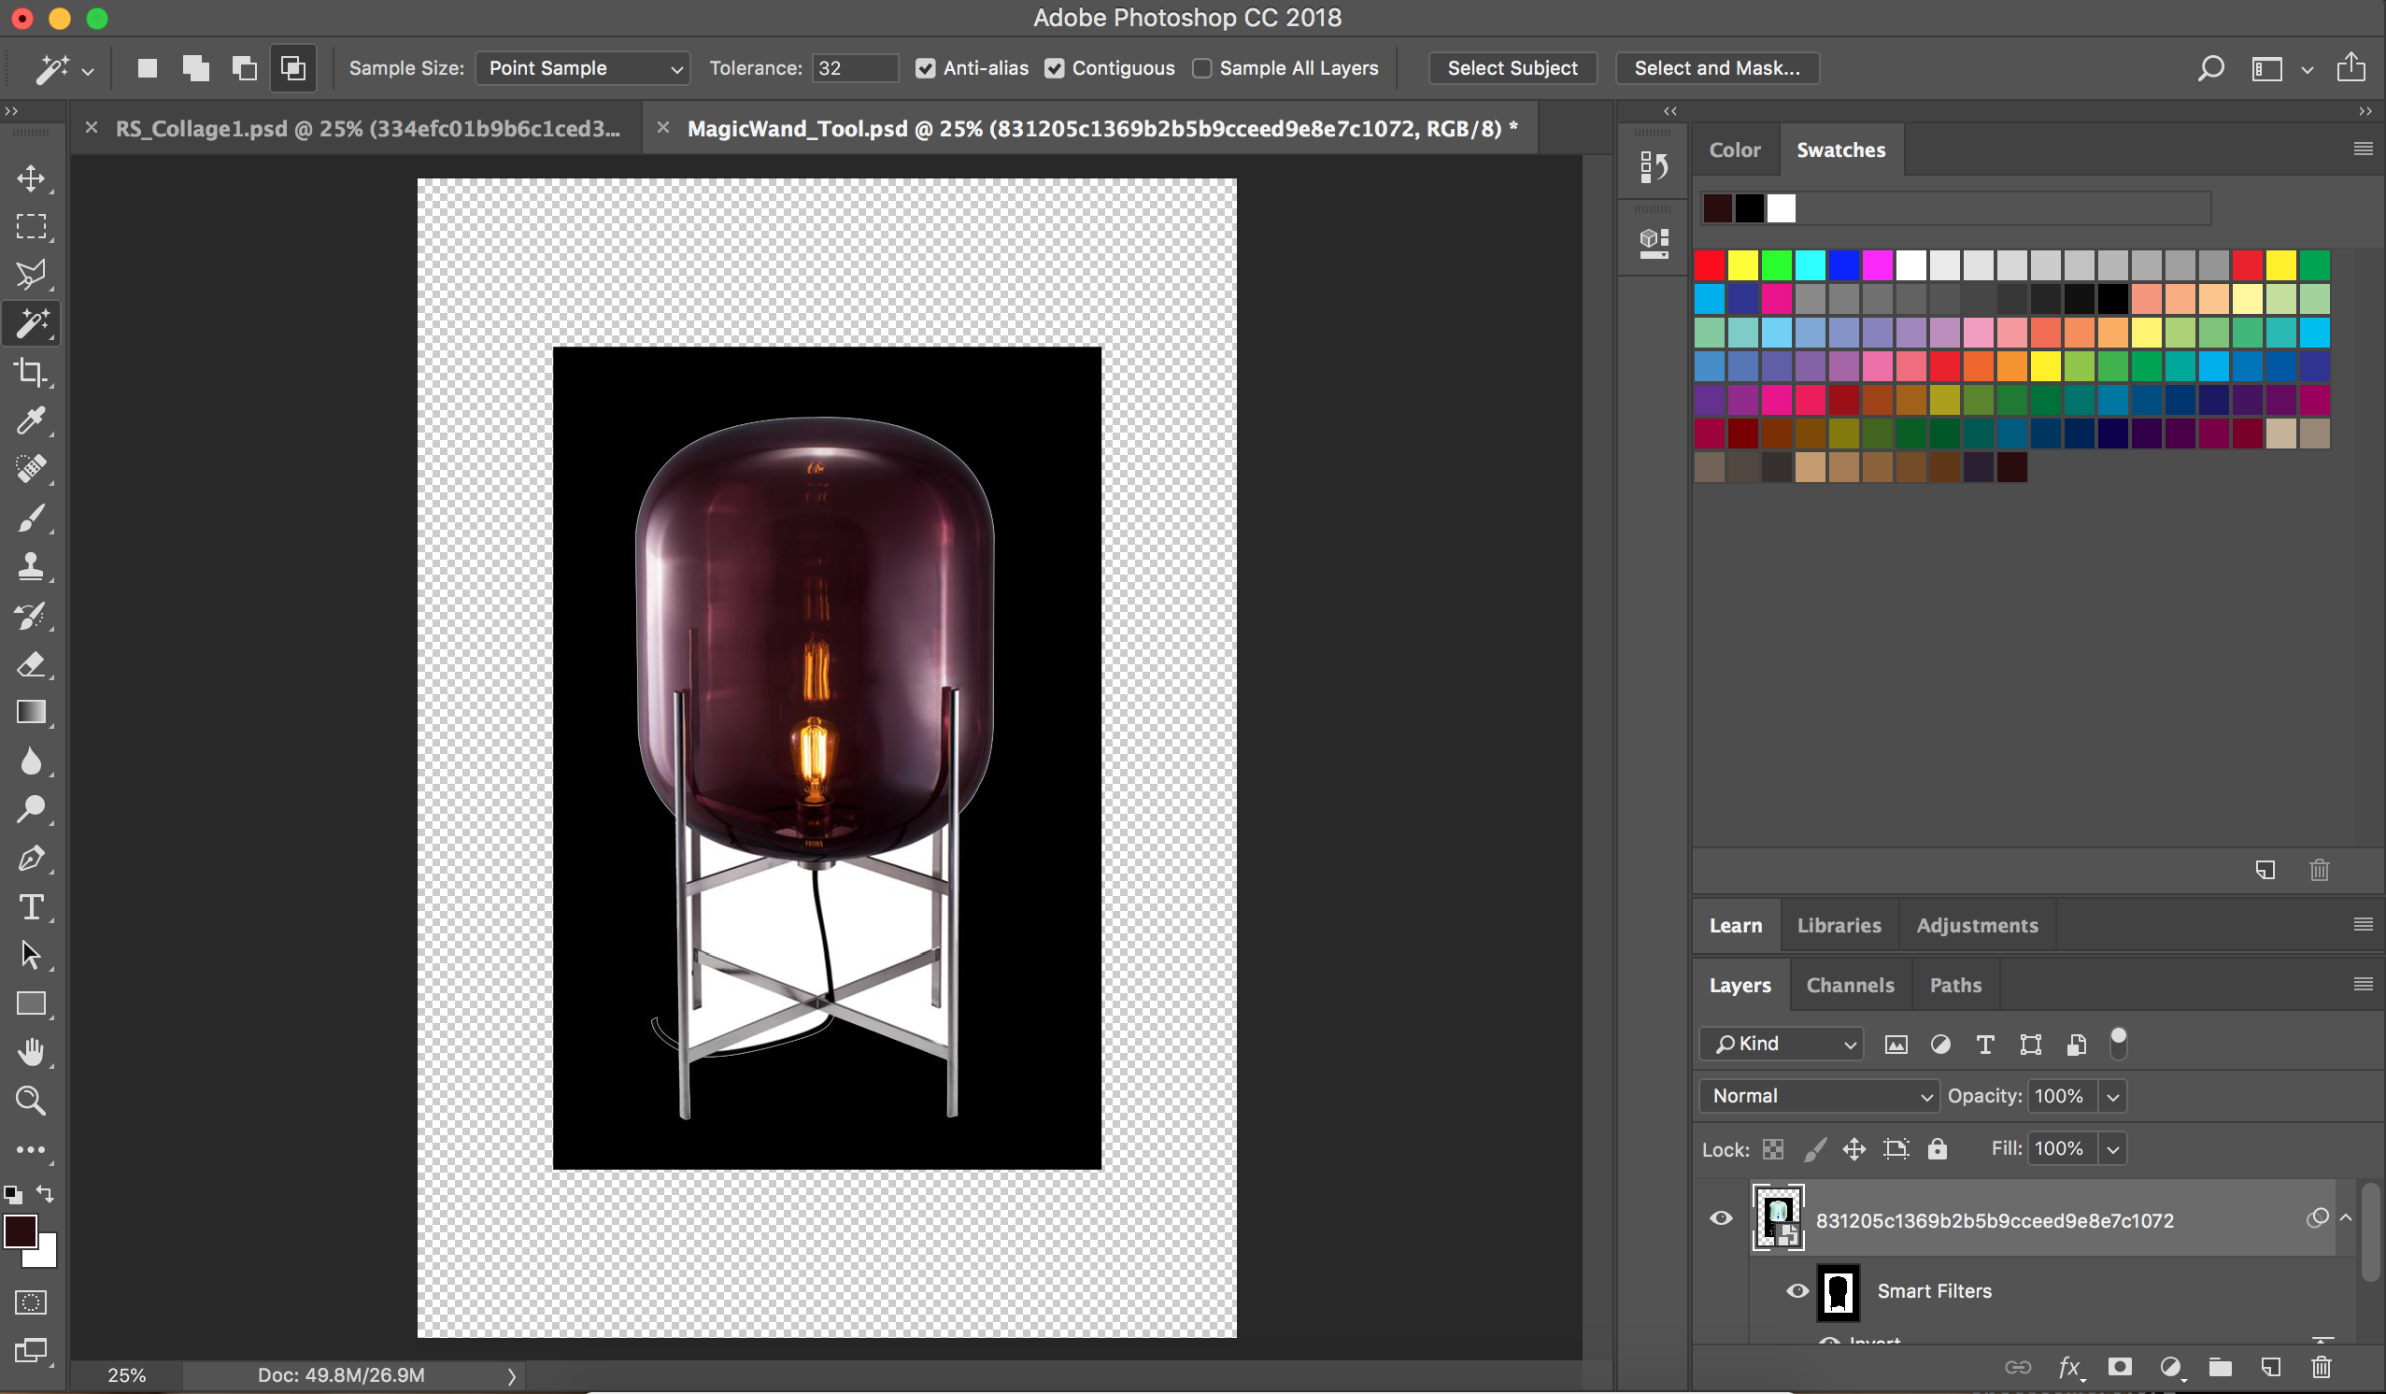2386x1394 pixels.
Task: Switch to the Paths tab
Action: 1955,985
